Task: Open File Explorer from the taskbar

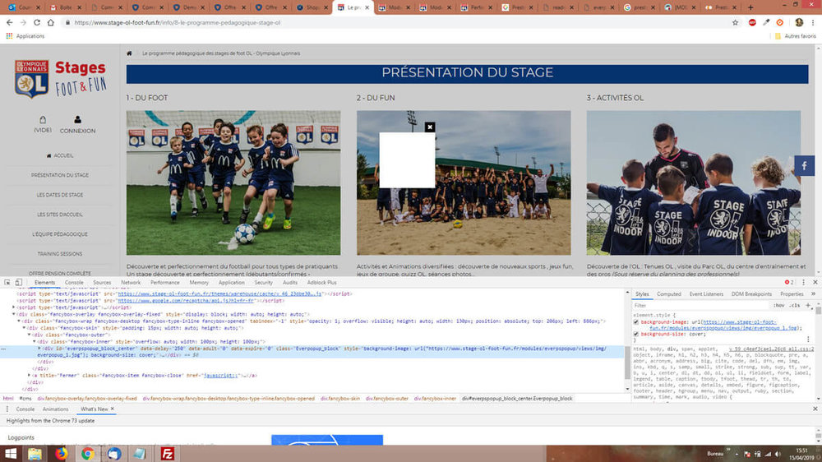Action: 35,454
